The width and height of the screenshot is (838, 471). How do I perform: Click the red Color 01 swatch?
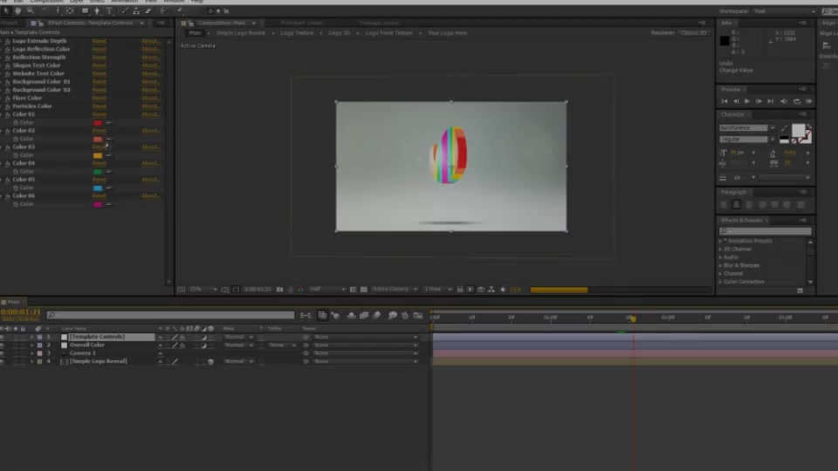(x=97, y=123)
